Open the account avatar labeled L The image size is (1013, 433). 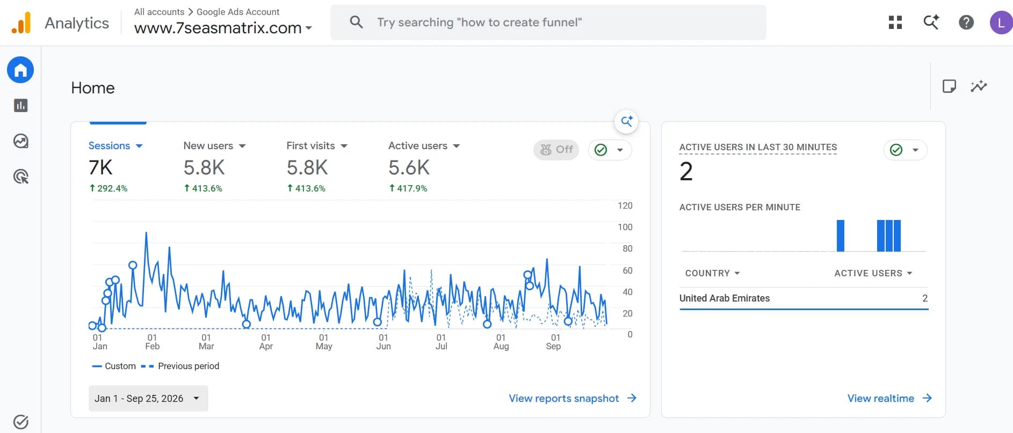click(1001, 23)
